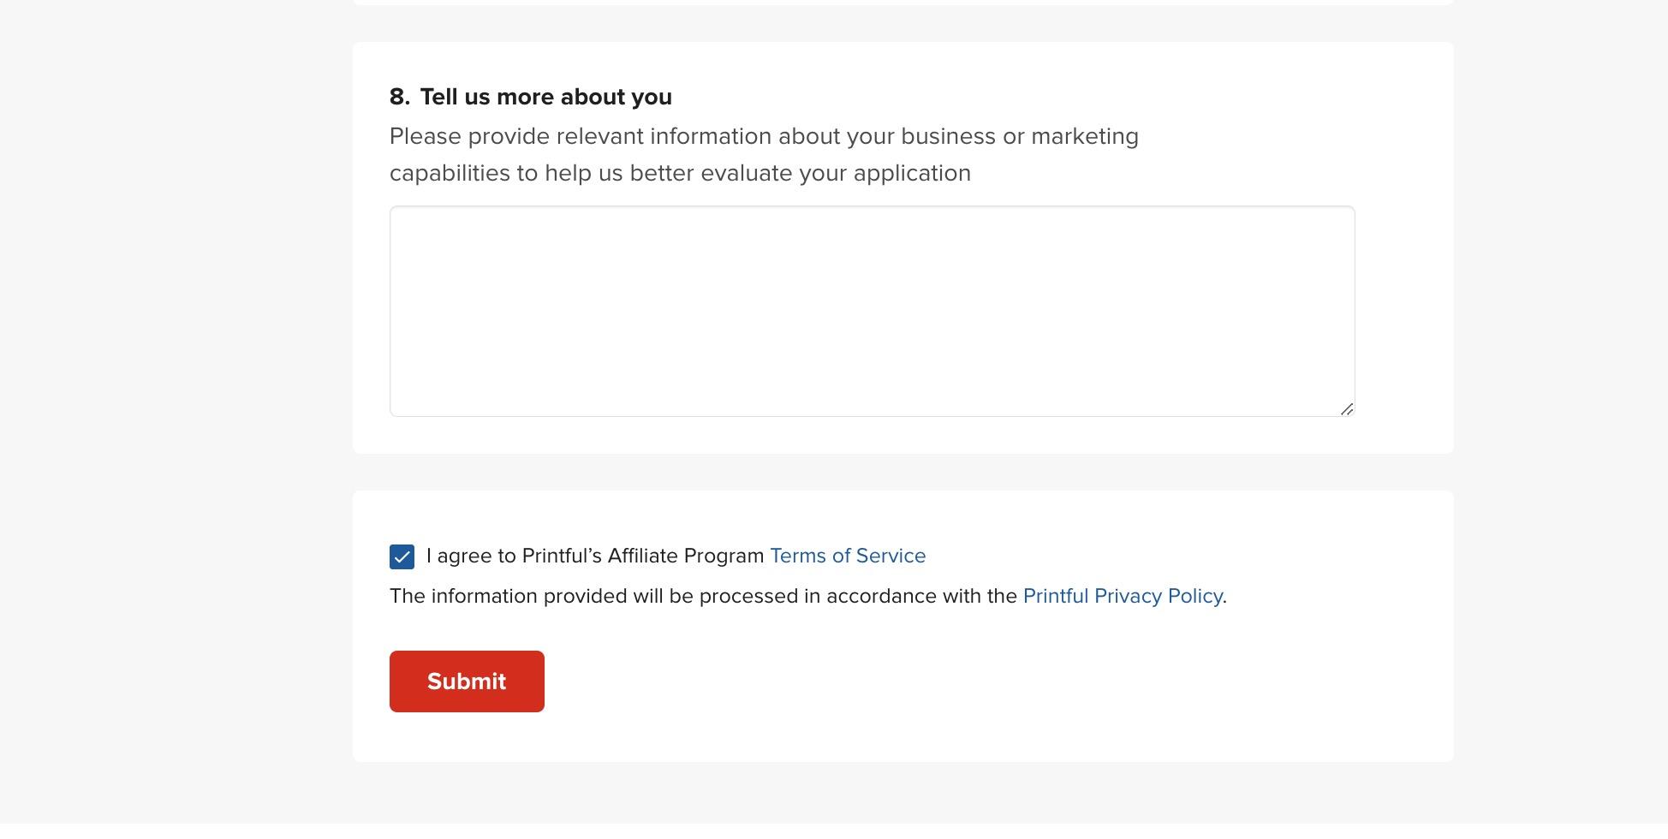Click the partially visible card above question 8
The width and height of the screenshot is (1668, 839).
[x=903, y=2]
